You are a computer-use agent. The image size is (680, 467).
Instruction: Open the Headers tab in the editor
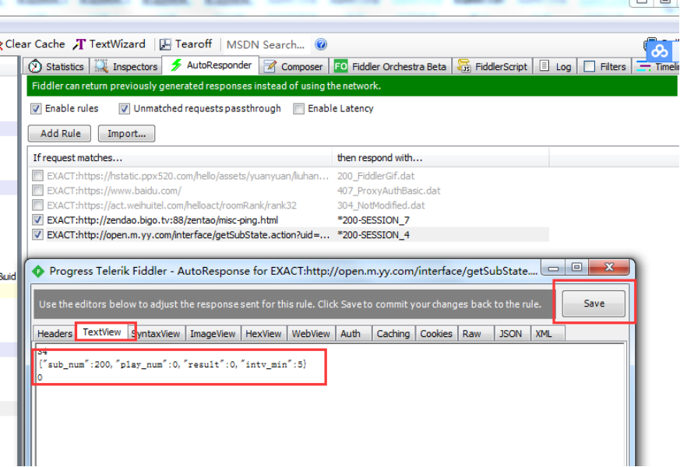tap(55, 334)
